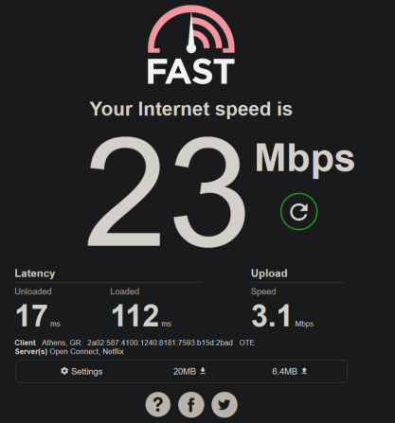
Task: Click the Mbps unit next to speed
Action: pyautogui.click(x=305, y=159)
